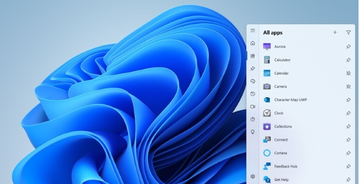Screen dimensions: 359x184
Task: Go to the Home page icon in sidebar
Action: (253, 43)
